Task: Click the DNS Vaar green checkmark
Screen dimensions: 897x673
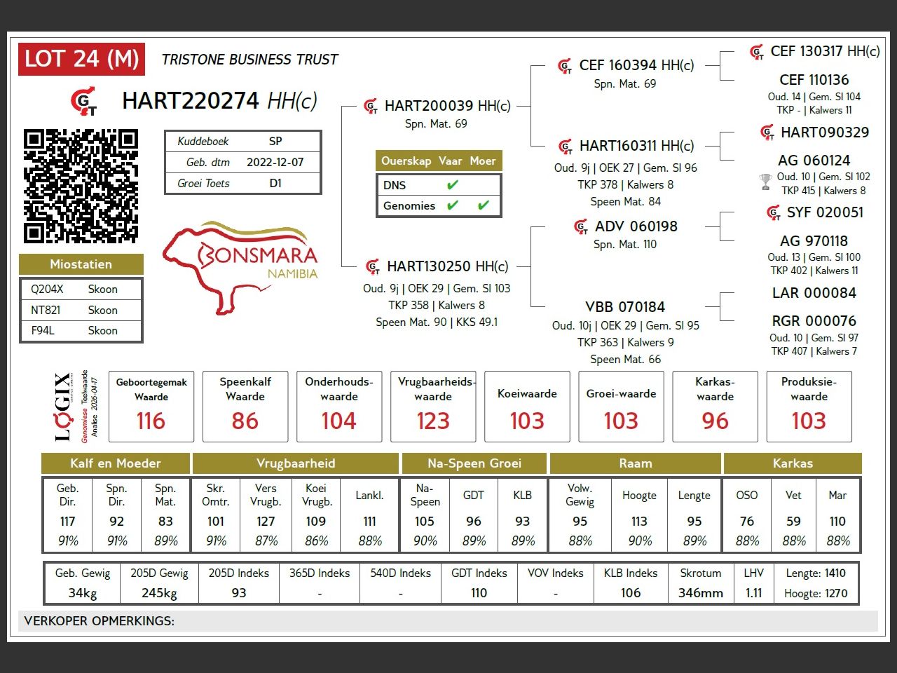Action: [x=453, y=185]
